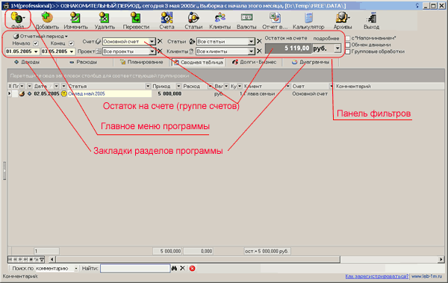Viewport: 448px width, 283px height.
Task: Open the Основной счет dropdown
Action: coord(152,42)
